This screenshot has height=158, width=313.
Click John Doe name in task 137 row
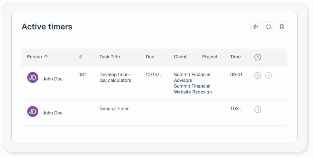point(53,79)
